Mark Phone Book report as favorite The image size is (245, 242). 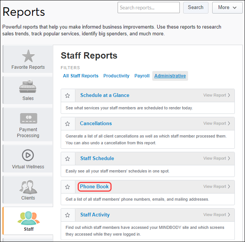[x=68, y=187]
